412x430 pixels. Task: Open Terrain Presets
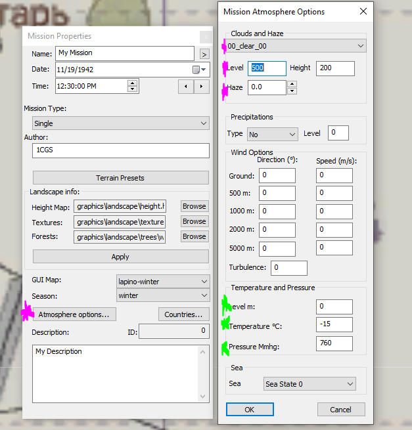click(x=121, y=178)
